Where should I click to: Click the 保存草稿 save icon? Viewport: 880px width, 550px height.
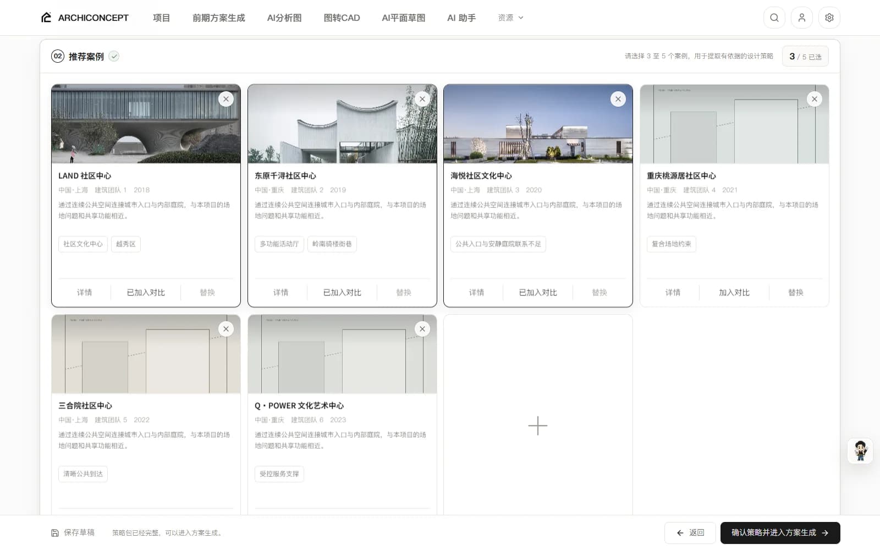(x=55, y=533)
